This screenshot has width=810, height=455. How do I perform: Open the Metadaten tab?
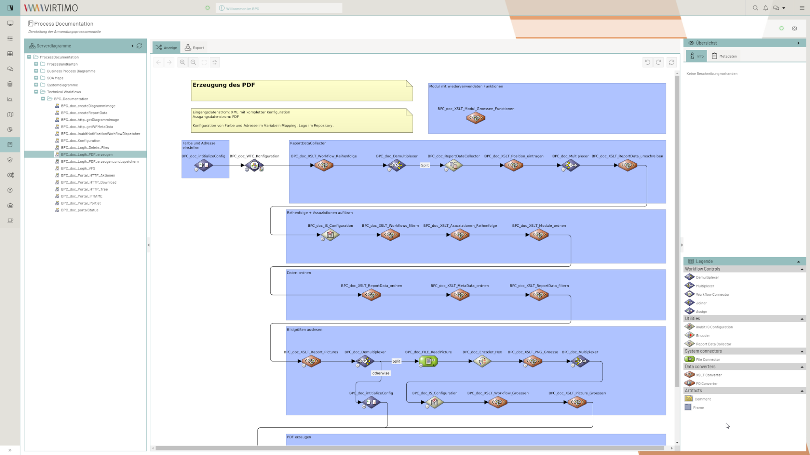[724, 56]
